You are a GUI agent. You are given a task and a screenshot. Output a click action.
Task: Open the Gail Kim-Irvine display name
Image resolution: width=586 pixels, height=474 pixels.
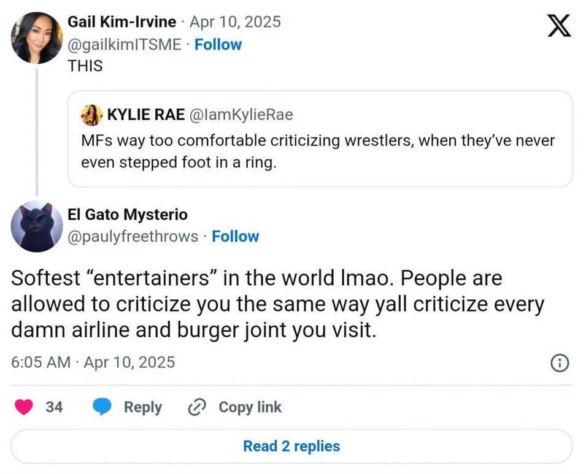point(122,22)
